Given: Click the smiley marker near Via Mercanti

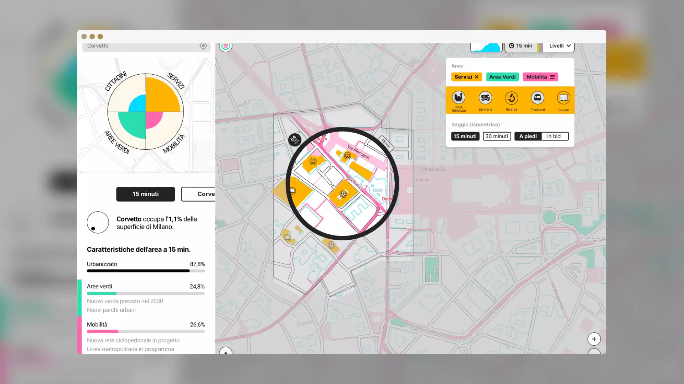Looking at the screenshot, I should 347,155.
